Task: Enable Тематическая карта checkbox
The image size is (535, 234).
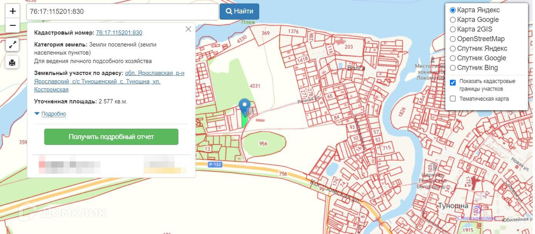Action: (453, 99)
